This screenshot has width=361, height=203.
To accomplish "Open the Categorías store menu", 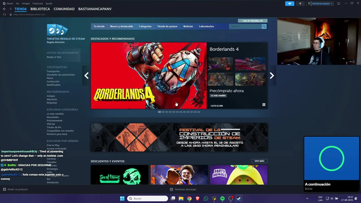I will [145, 26].
